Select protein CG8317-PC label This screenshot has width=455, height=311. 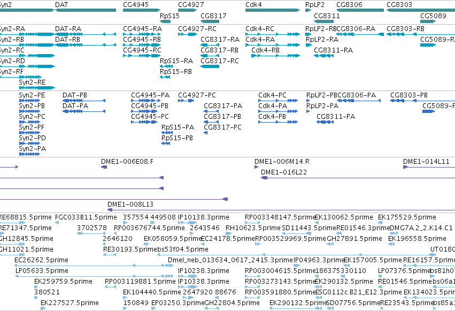pyautogui.click(x=222, y=127)
